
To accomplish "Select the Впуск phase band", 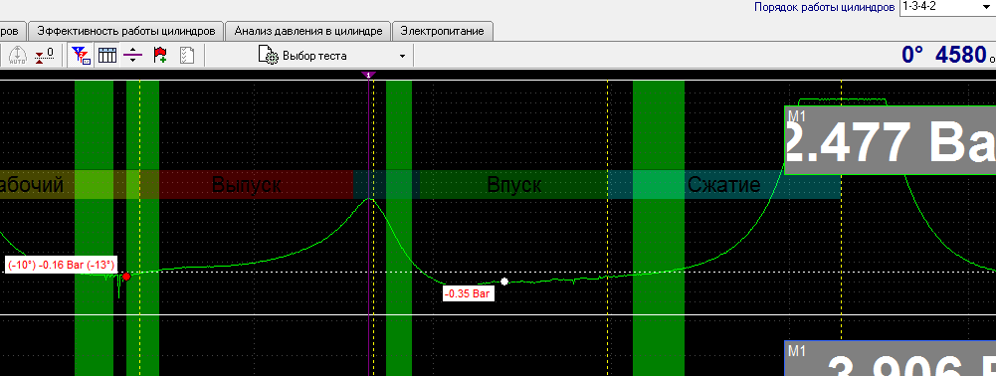I will coord(513,185).
